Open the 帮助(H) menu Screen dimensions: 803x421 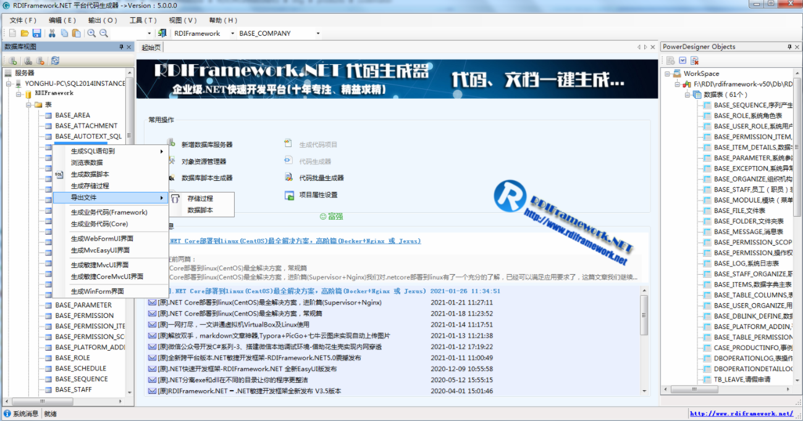point(223,20)
